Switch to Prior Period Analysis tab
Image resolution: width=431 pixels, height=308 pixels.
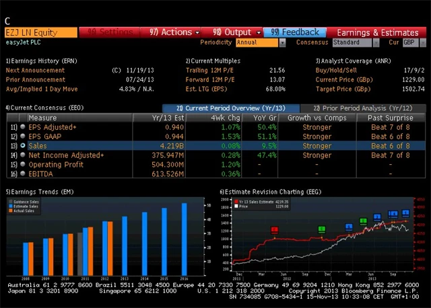364,108
